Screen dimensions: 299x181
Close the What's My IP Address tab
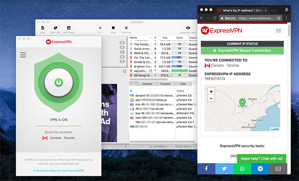[266, 10]
